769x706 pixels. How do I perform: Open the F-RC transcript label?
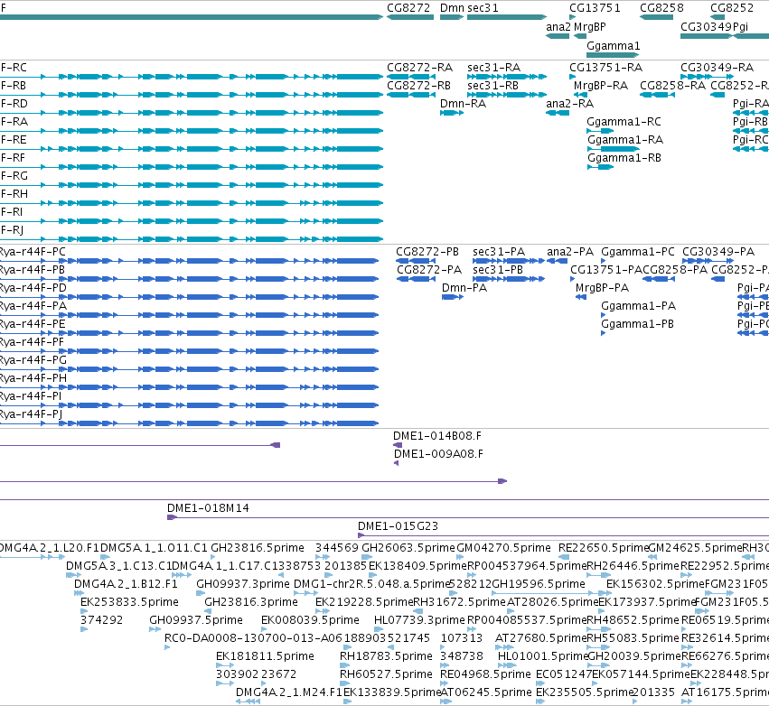14,67
